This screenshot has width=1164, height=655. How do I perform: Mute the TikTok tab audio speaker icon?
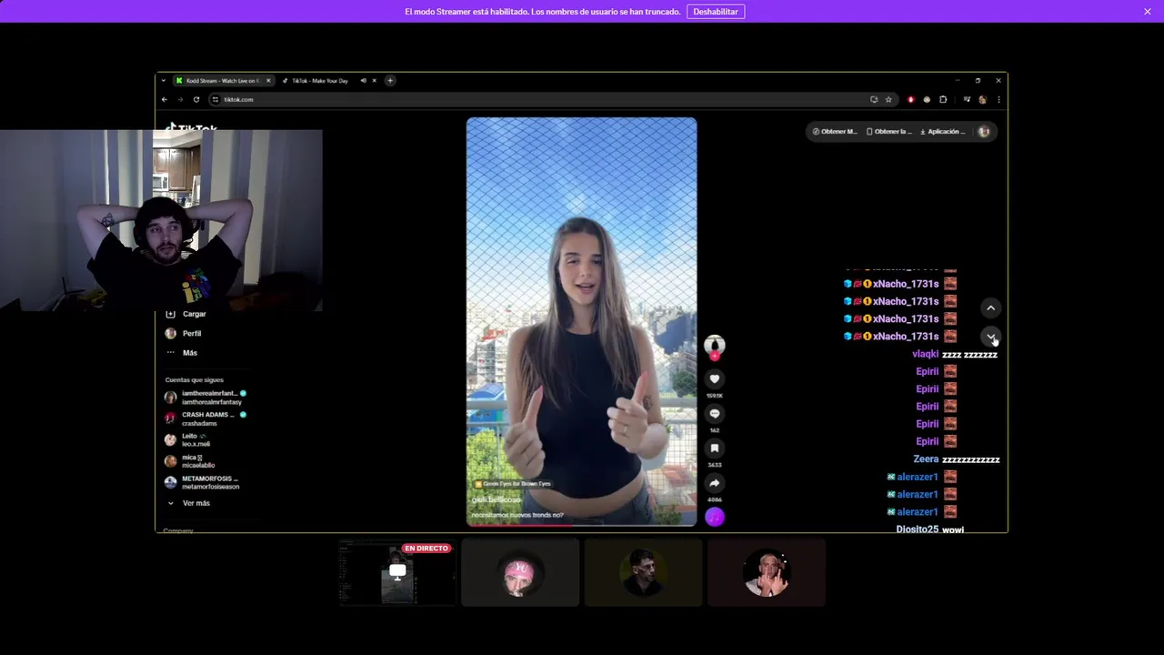point(363,80)
